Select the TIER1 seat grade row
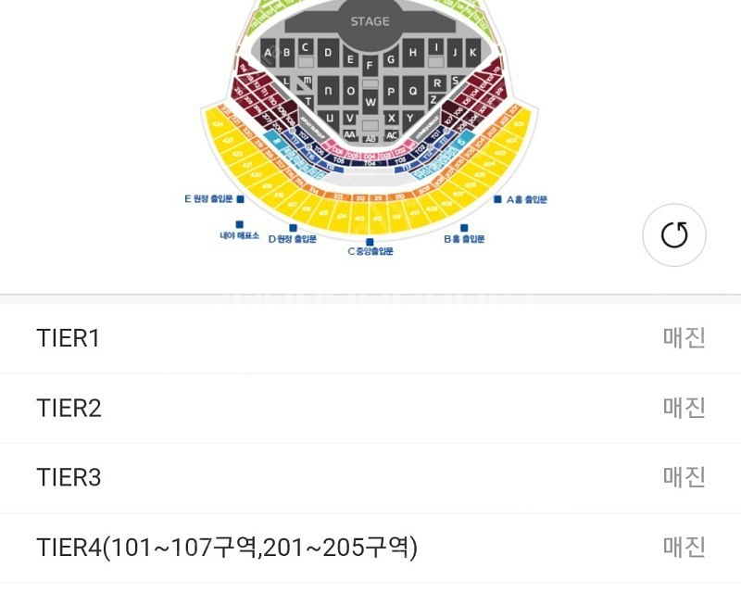Image resolution: width=741 pixels, height=593 pixels. (x=370, y=338)
